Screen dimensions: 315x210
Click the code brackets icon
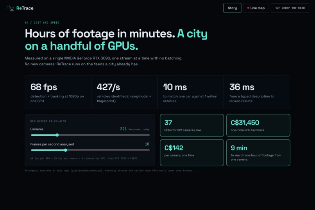click(277, 8)
